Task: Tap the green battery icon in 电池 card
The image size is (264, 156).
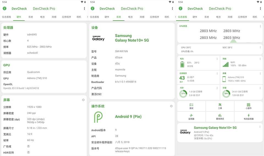Action: [182, 64]
